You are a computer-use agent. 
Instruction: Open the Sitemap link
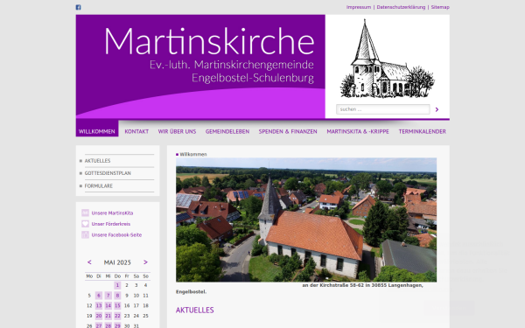tap(440, 7)
